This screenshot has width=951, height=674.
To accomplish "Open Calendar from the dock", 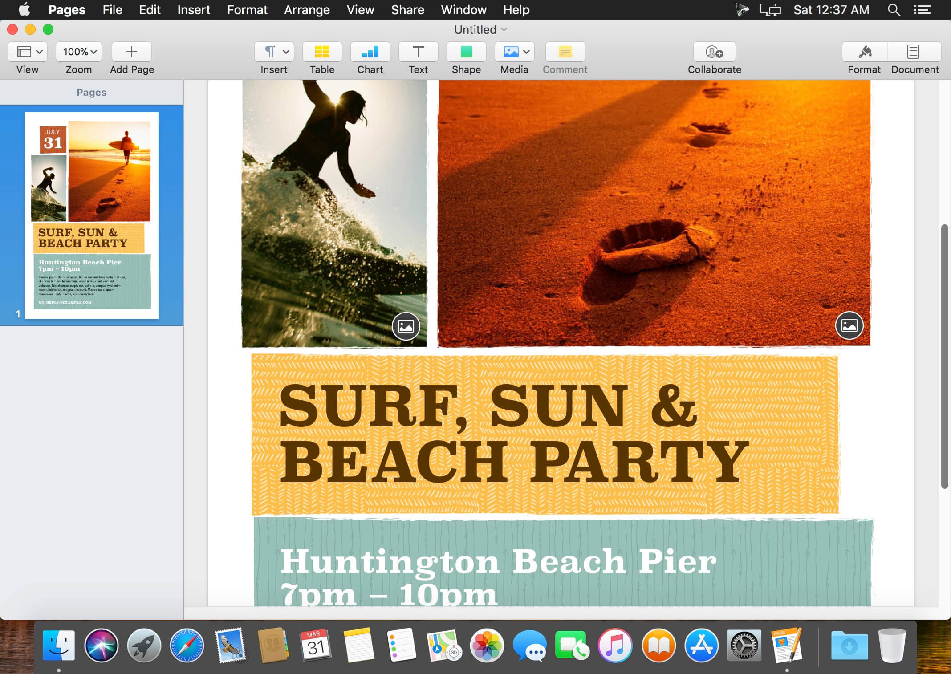I will [316, 645].
